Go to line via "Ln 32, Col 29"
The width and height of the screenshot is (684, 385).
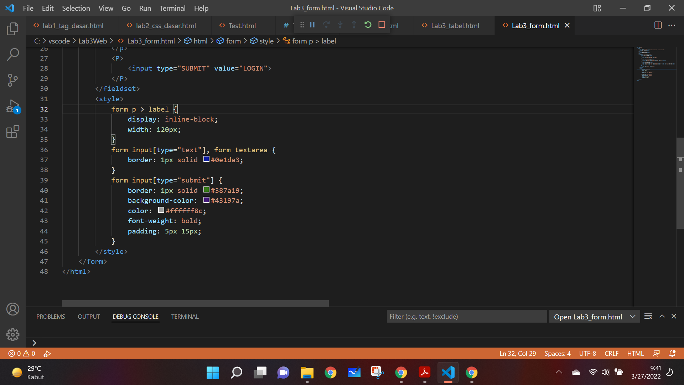click(x=518, y=353)
